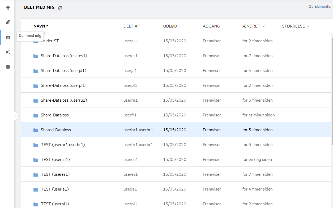
Task: Open the TEST (userbr1 userbr1) folder
Action: [63, 145]
